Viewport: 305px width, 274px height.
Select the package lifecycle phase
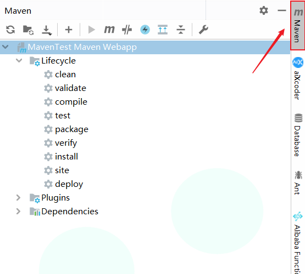coord(145,129)
